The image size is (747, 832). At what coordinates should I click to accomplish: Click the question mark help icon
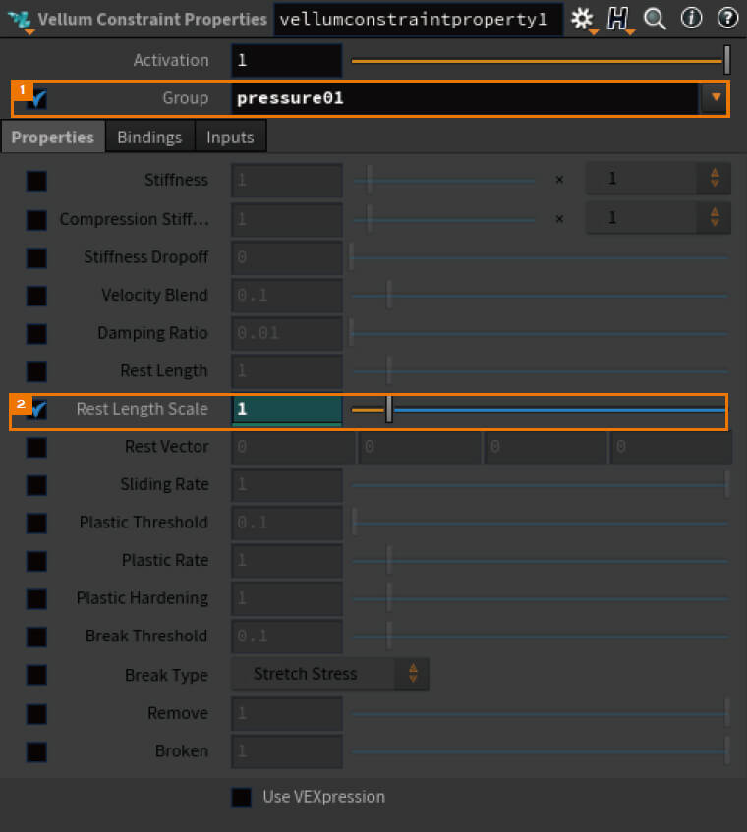click(x=727, y=19)
